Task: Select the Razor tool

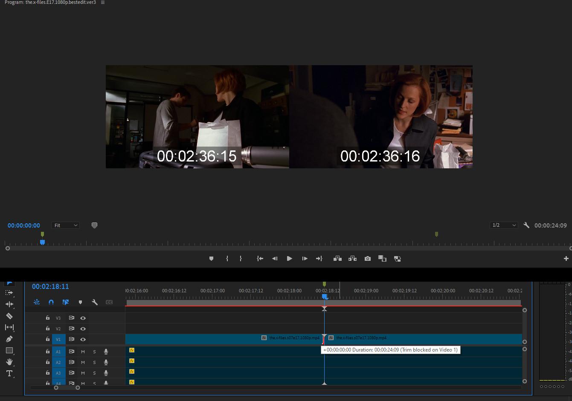Action: (x=9, y=316)
